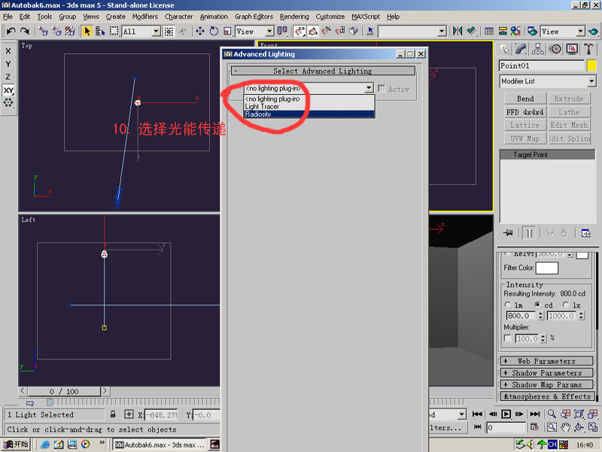Viewport: 602px width, 452px height.
Task: Choose the Select and Rotate tool
Action: (x=214, y=31)
